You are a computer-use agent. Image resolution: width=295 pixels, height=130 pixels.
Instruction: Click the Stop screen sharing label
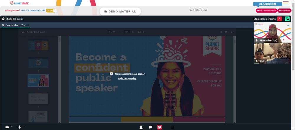click(265, 19)
